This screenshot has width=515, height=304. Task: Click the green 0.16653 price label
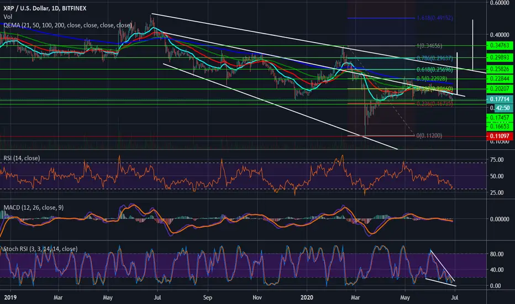[x=500, y=126]
